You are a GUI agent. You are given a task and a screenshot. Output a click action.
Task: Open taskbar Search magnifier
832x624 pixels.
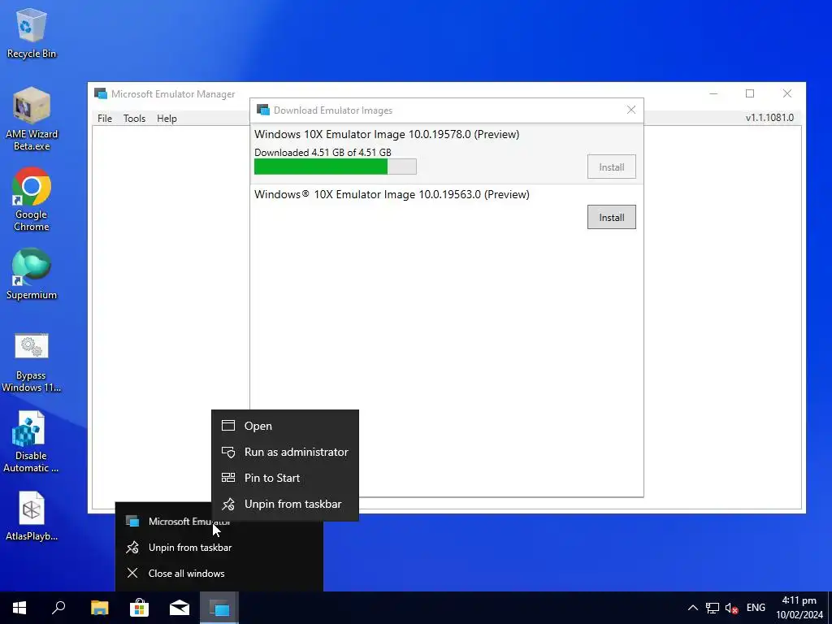click(58, 608)
